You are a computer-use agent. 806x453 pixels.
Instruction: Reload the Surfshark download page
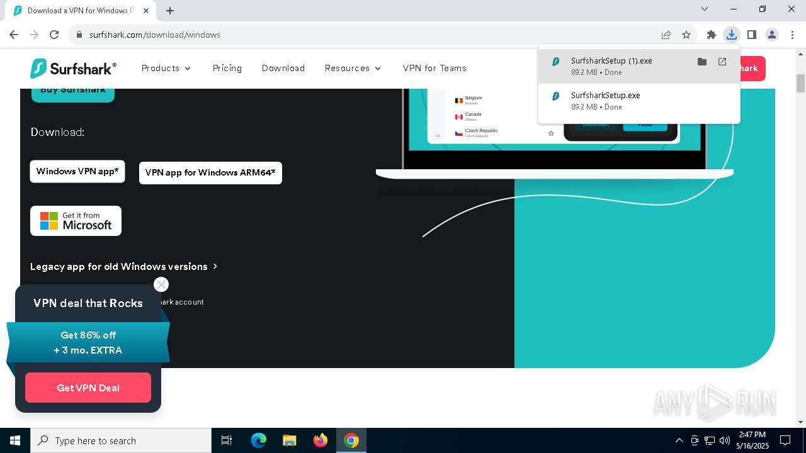coord(54,35)
